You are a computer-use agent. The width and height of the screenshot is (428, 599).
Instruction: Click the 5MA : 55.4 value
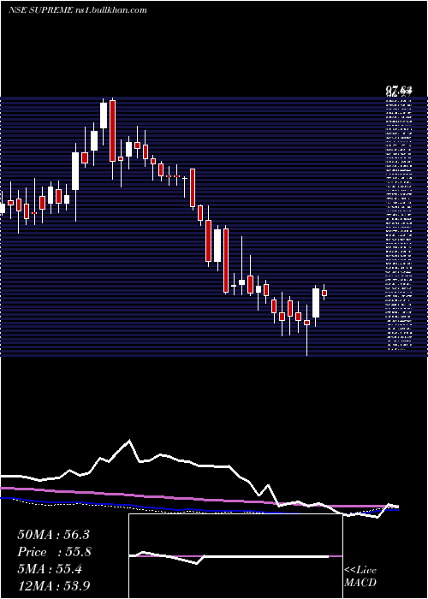(x=50, y=569)
